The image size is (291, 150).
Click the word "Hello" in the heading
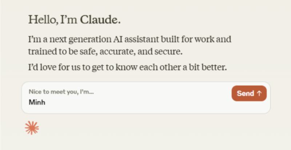41,20
